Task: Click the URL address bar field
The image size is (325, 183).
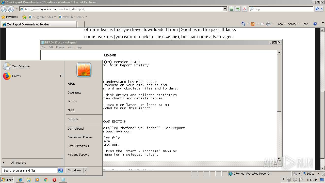Action: 123,9
